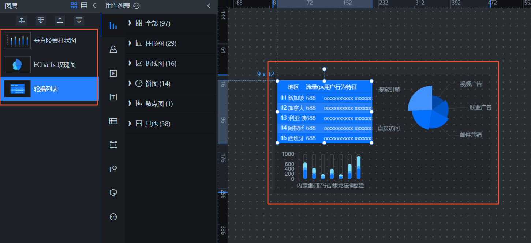Image resolution: width=531 pixels, height=243 pixels.
Task: Open the text components category icon
Action: click(x=113, y=97)
